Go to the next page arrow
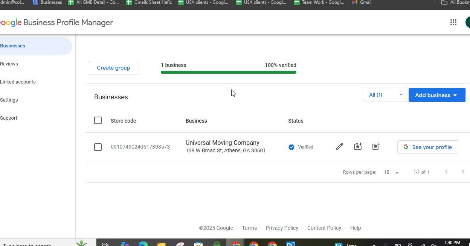 click(x=463, y=172)
